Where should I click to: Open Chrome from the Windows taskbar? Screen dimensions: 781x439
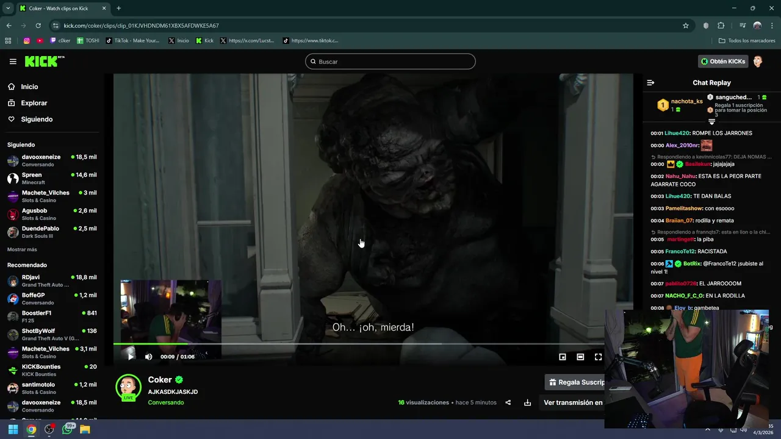[x=31, y=429]
